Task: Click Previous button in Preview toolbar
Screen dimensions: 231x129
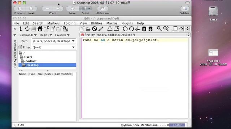Action: (19, 9)
